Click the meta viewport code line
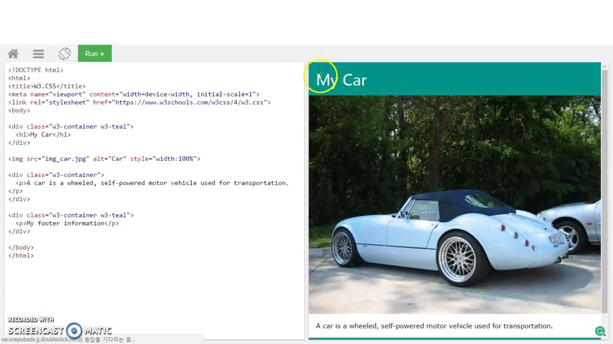 tap(134, 94)
